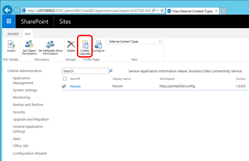249x161 pixels.
Task: Go back using browser back arrow
Action: pos(7,10)
